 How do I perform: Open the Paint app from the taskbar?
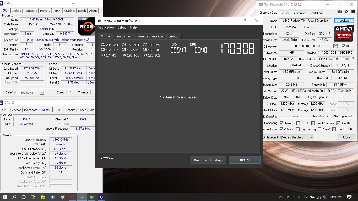coord(62,197)
